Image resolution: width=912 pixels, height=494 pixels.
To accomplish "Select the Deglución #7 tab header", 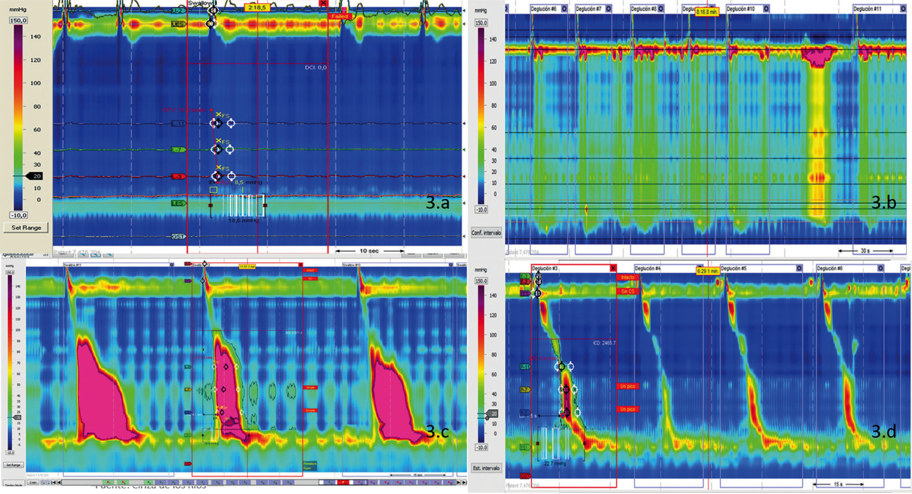I will [589, 9].
